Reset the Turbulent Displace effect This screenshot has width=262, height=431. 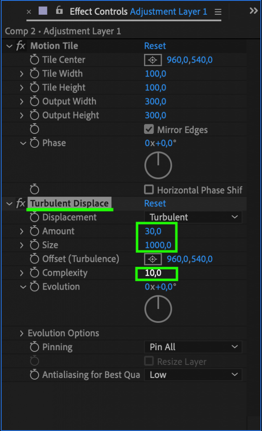click(x=155, y=203)
